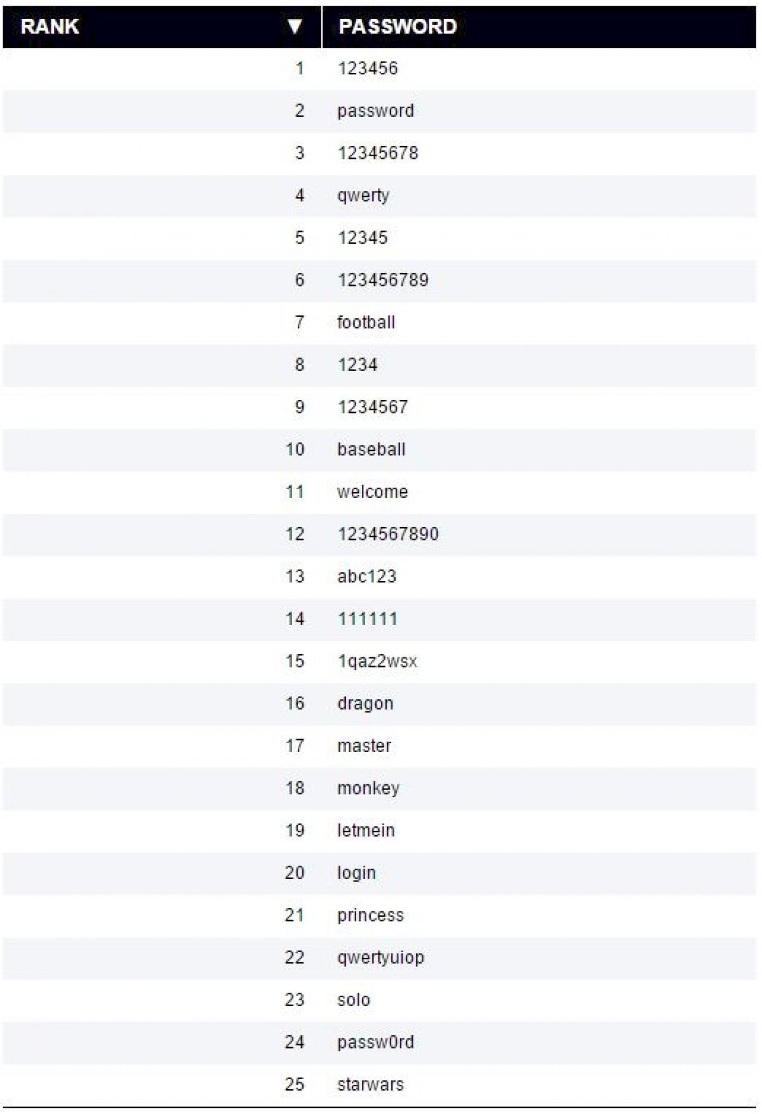Click the 'dragon' password entry
762x1114 pixels.
point(366,704)
